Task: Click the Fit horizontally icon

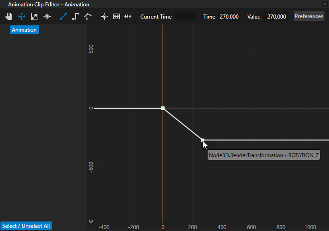Action: coord(116,16)
